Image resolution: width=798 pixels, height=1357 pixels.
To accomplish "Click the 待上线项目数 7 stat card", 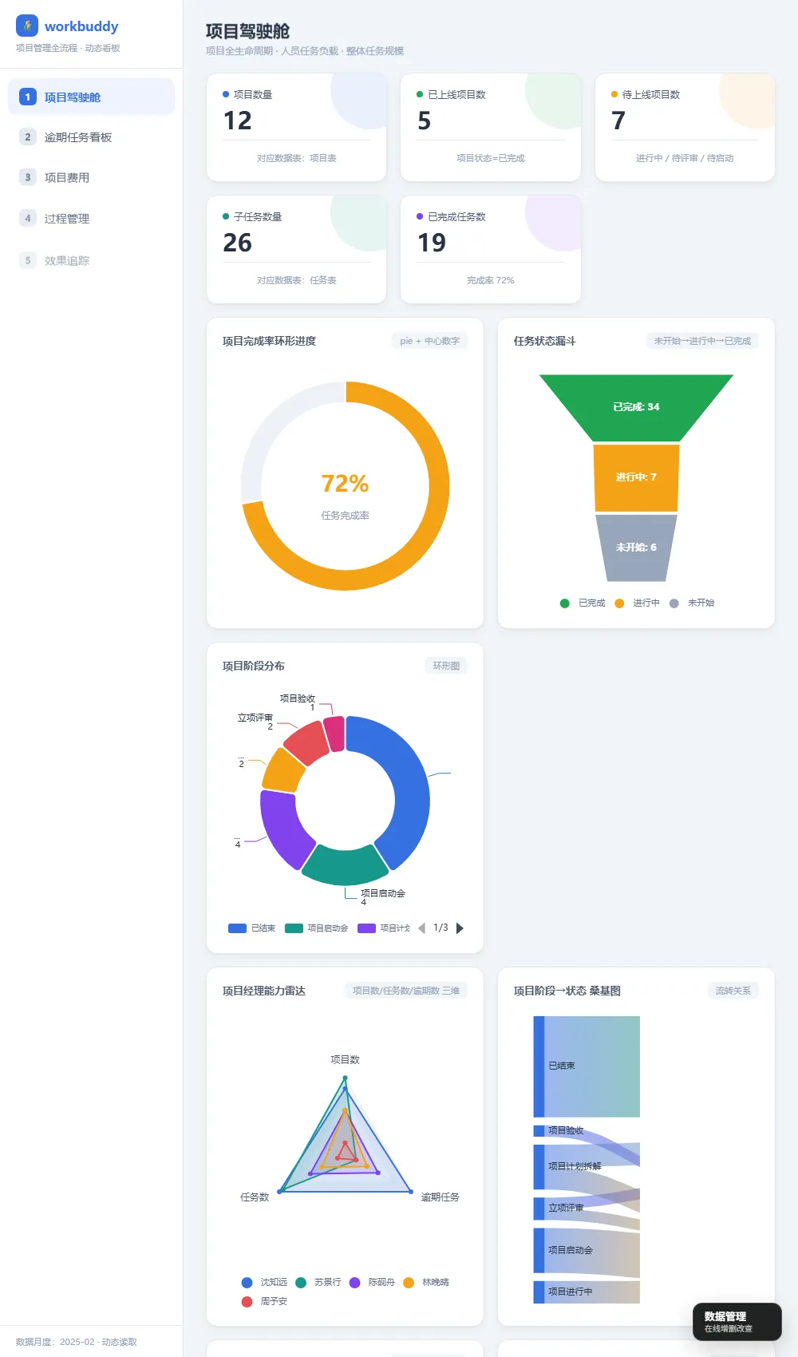I will coord(685,127).
